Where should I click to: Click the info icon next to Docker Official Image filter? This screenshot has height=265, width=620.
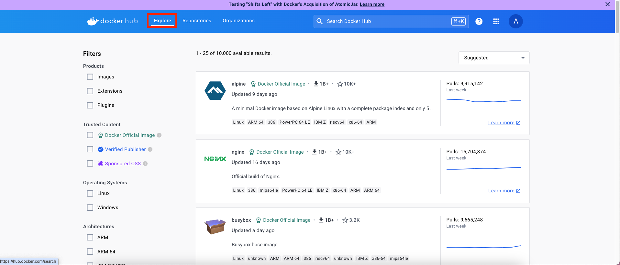click(159, 135)
